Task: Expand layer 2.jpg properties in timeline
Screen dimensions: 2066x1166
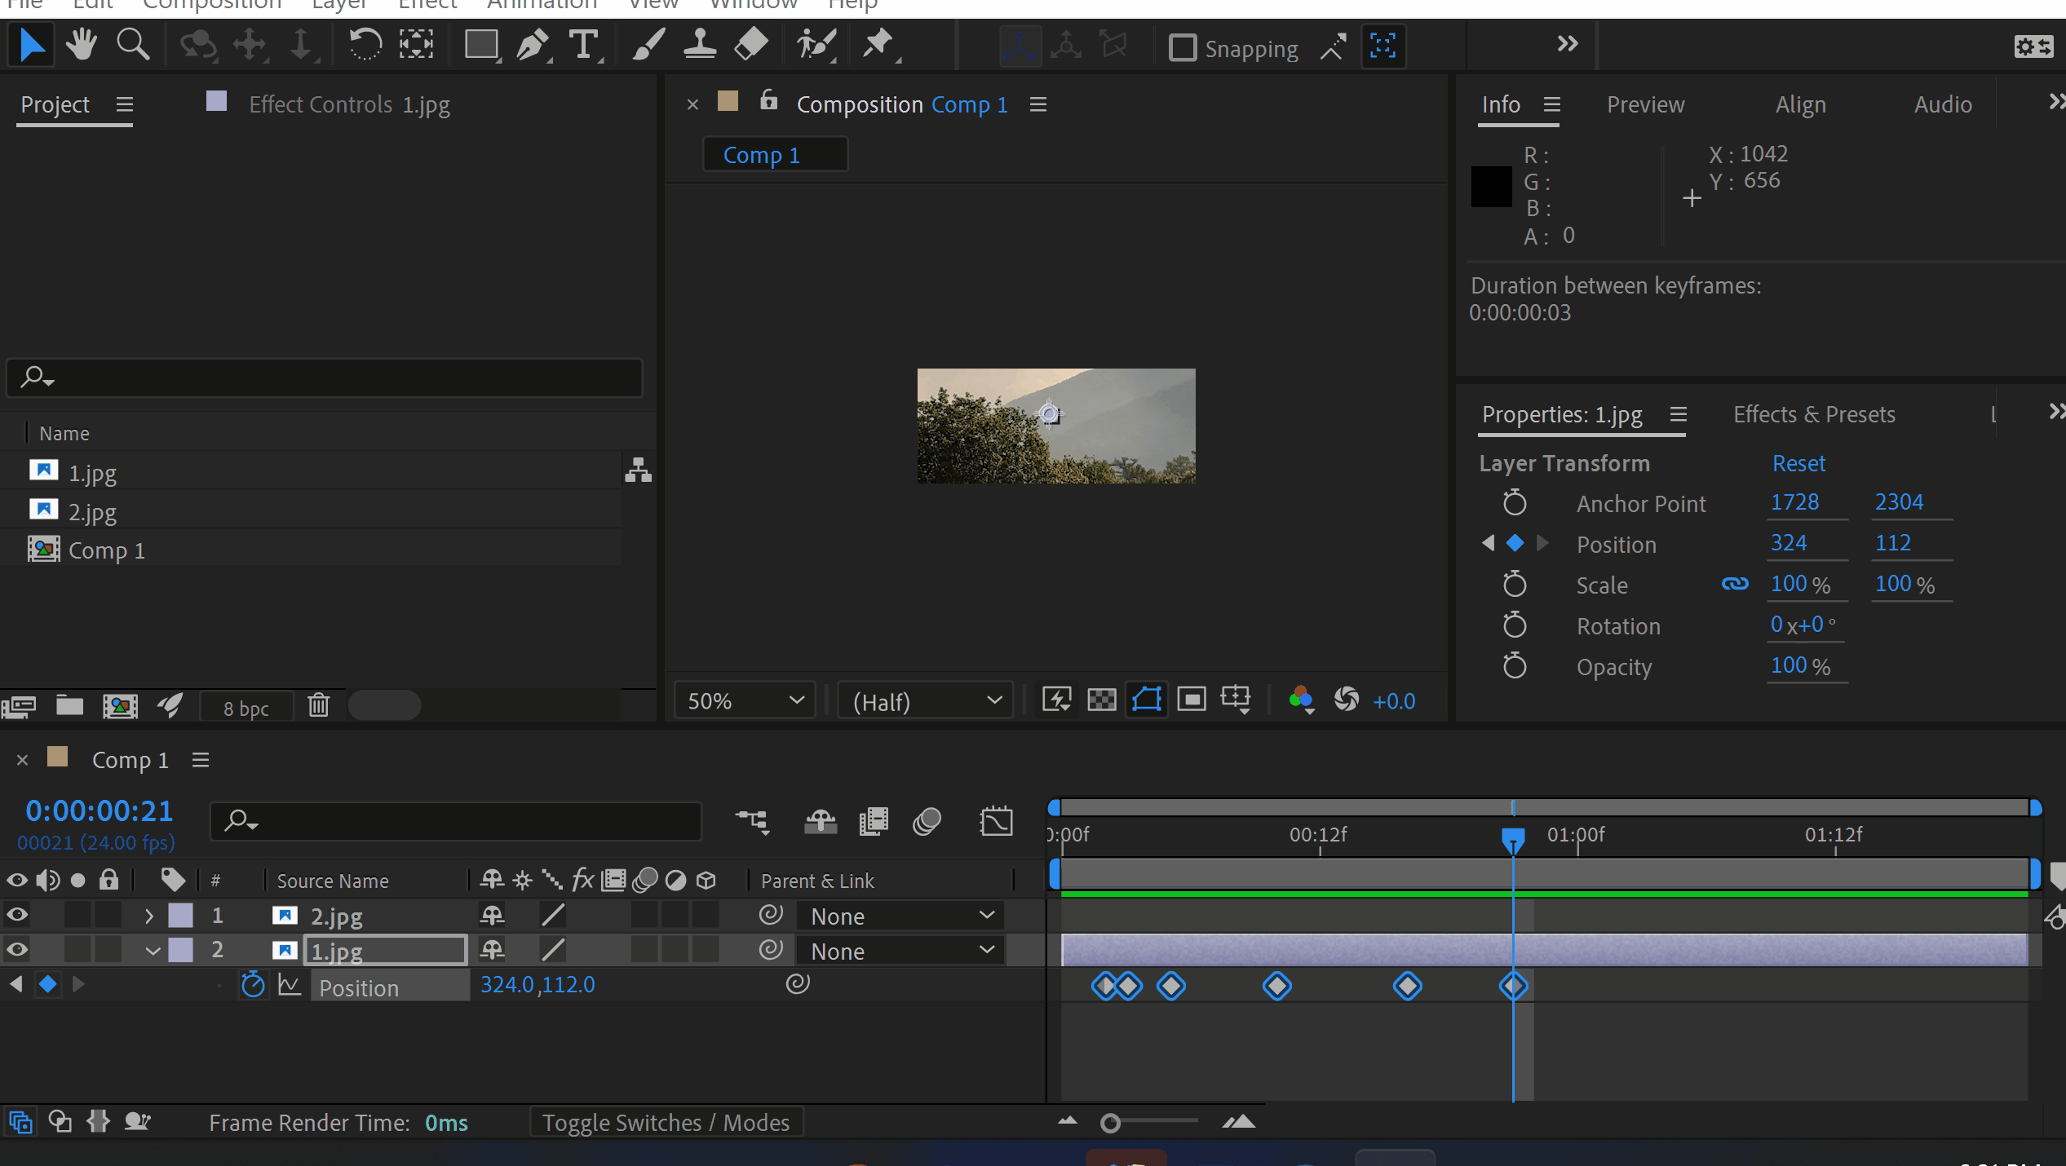Action: (149, 915)
